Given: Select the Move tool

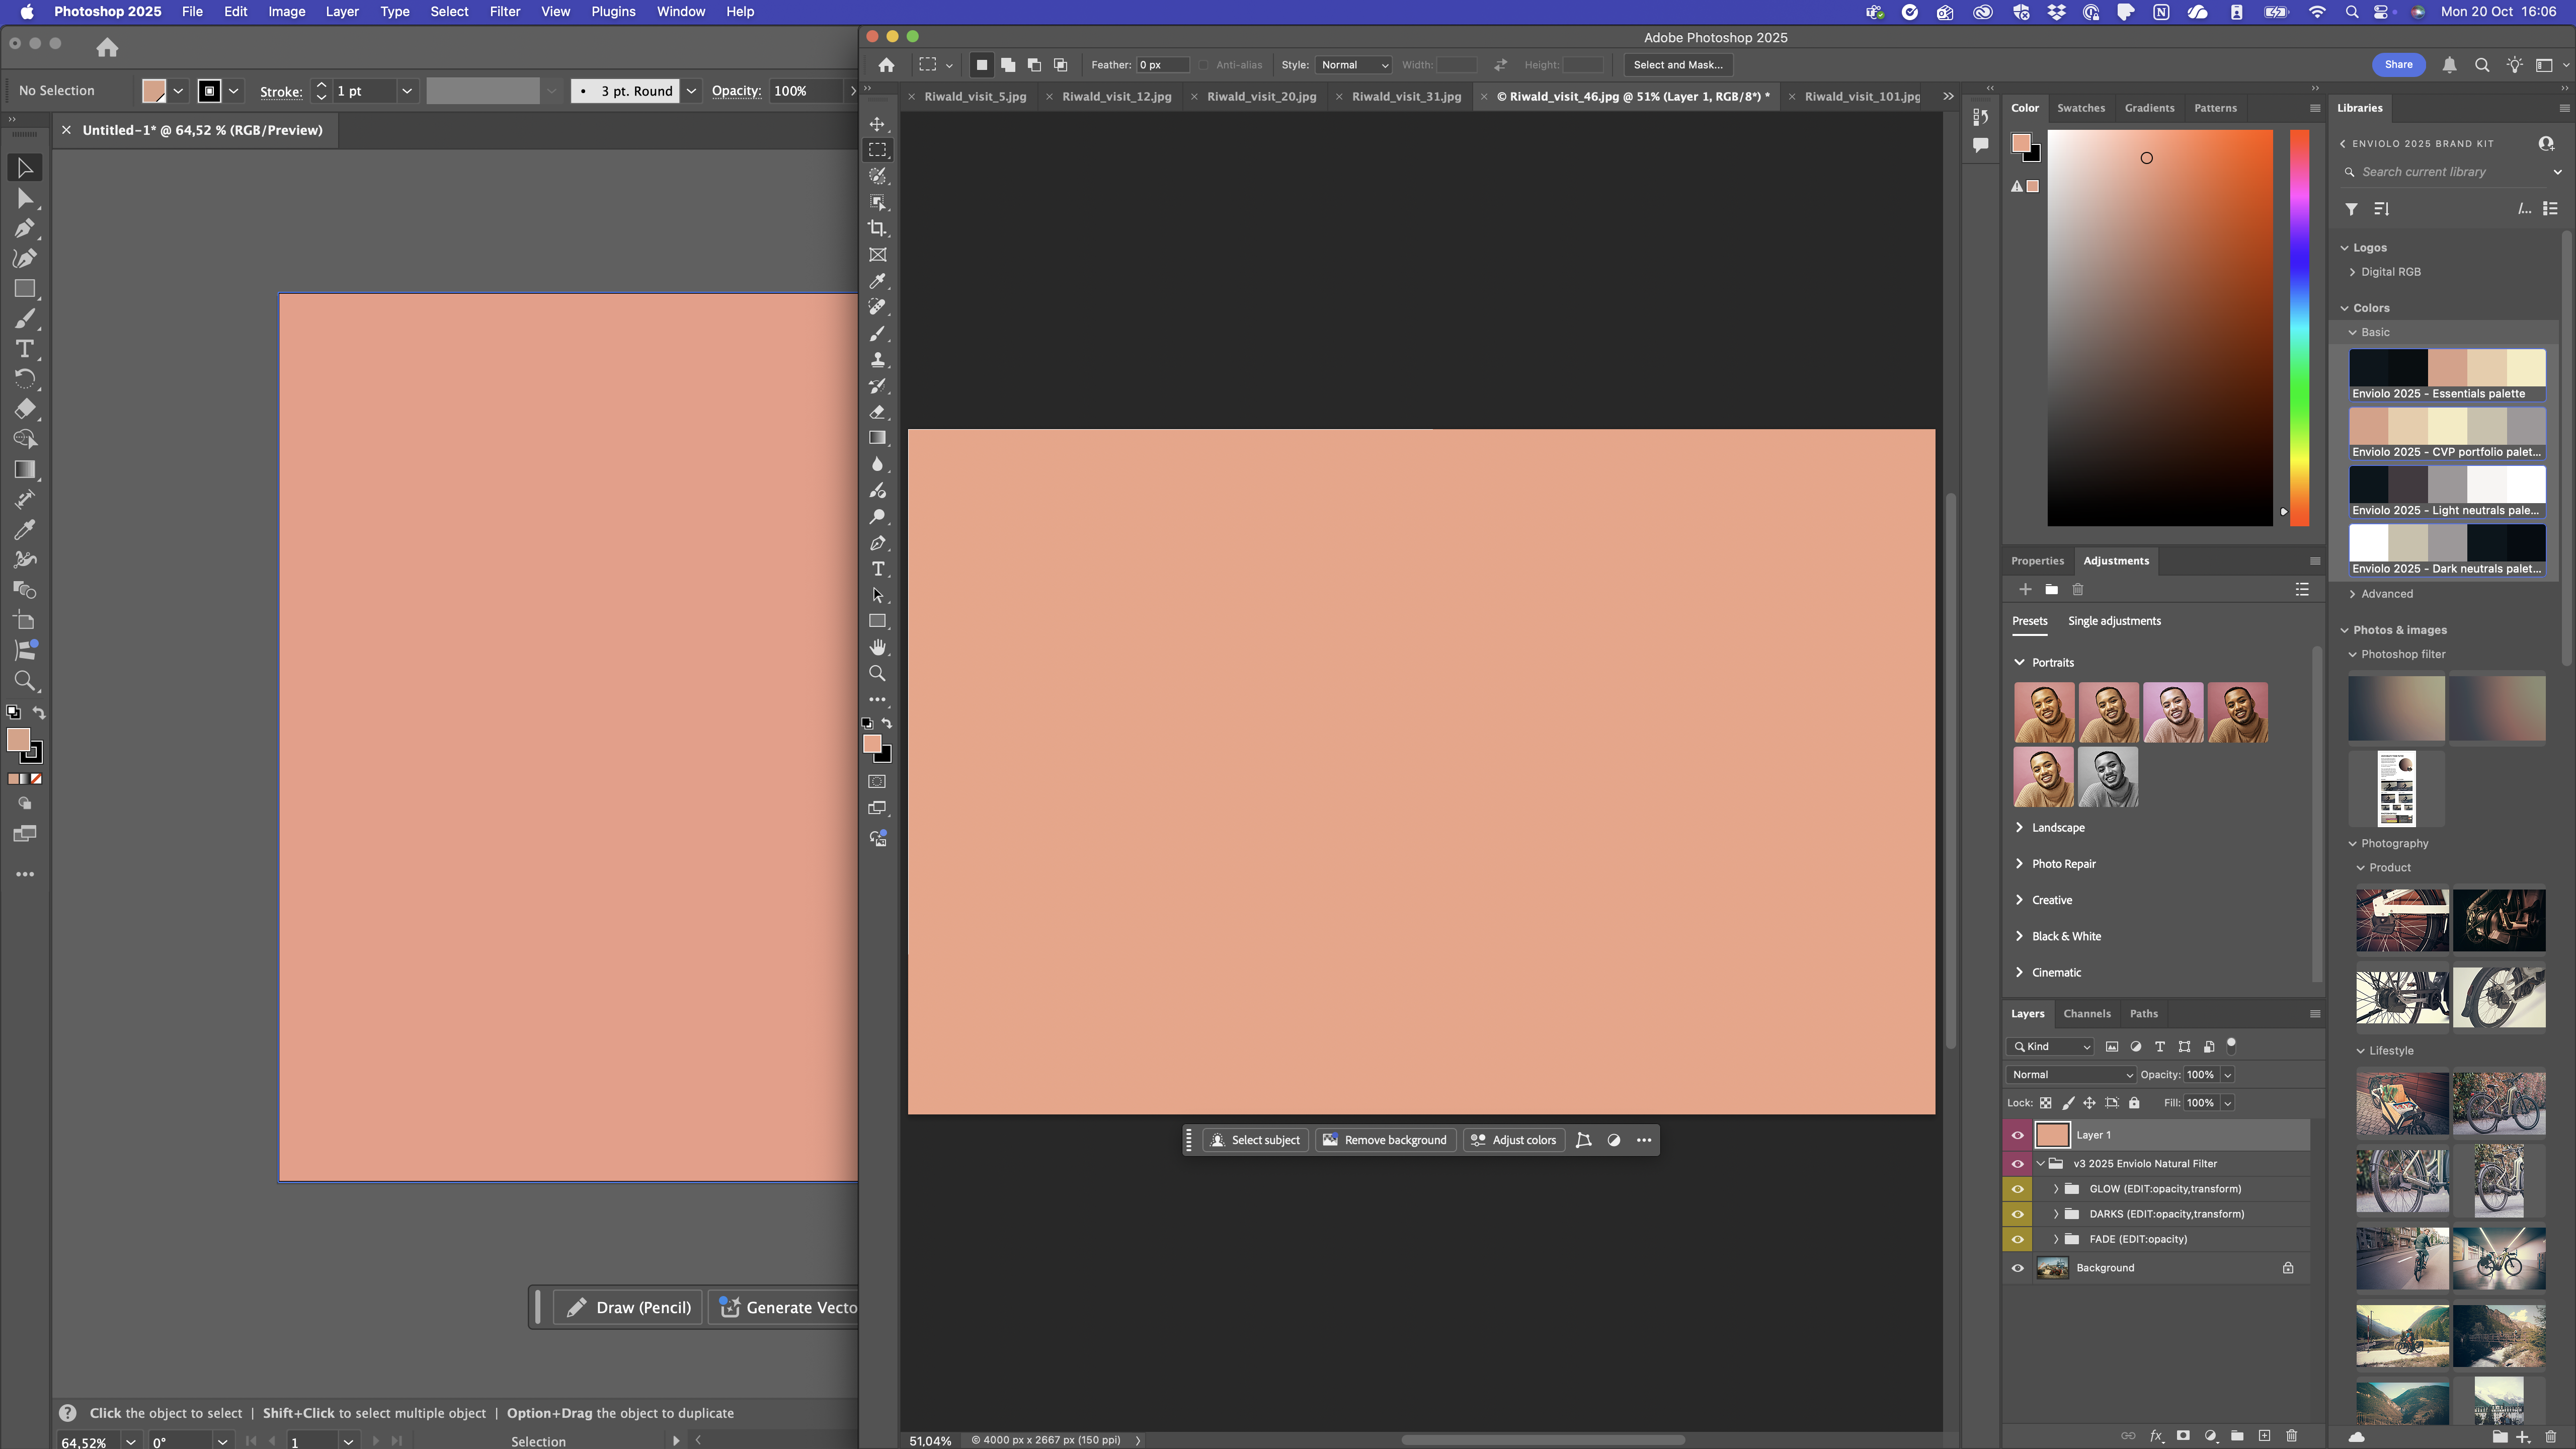Looking at the screenshot, I should tap(877, 125).
